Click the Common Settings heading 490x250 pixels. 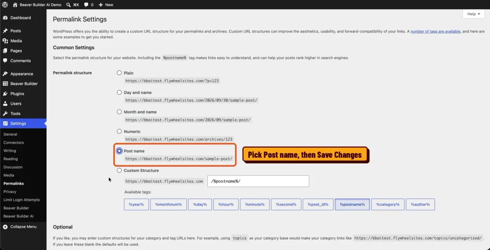[74, 48]
